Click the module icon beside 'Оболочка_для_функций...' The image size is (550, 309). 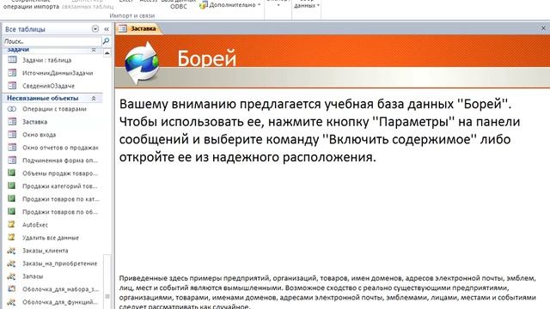tap(11, 302)
